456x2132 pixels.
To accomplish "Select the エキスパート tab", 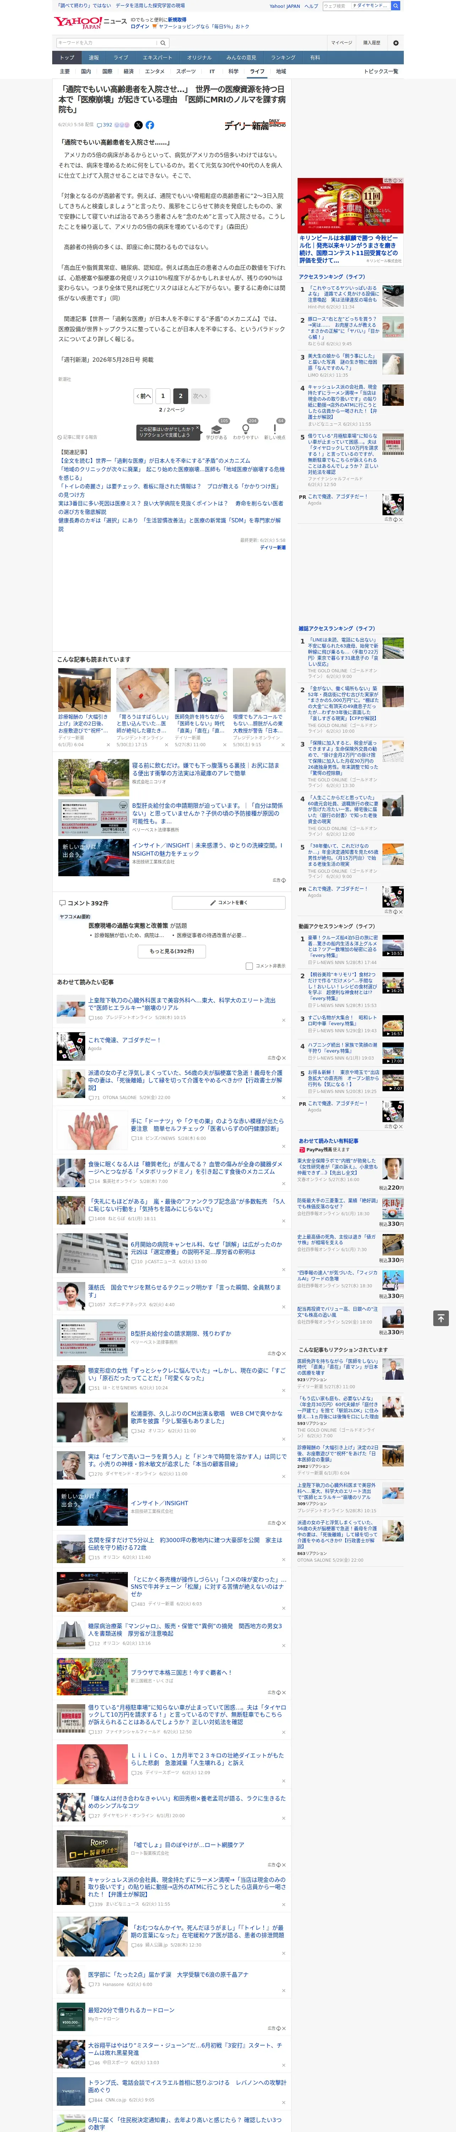I will [157, 58].
